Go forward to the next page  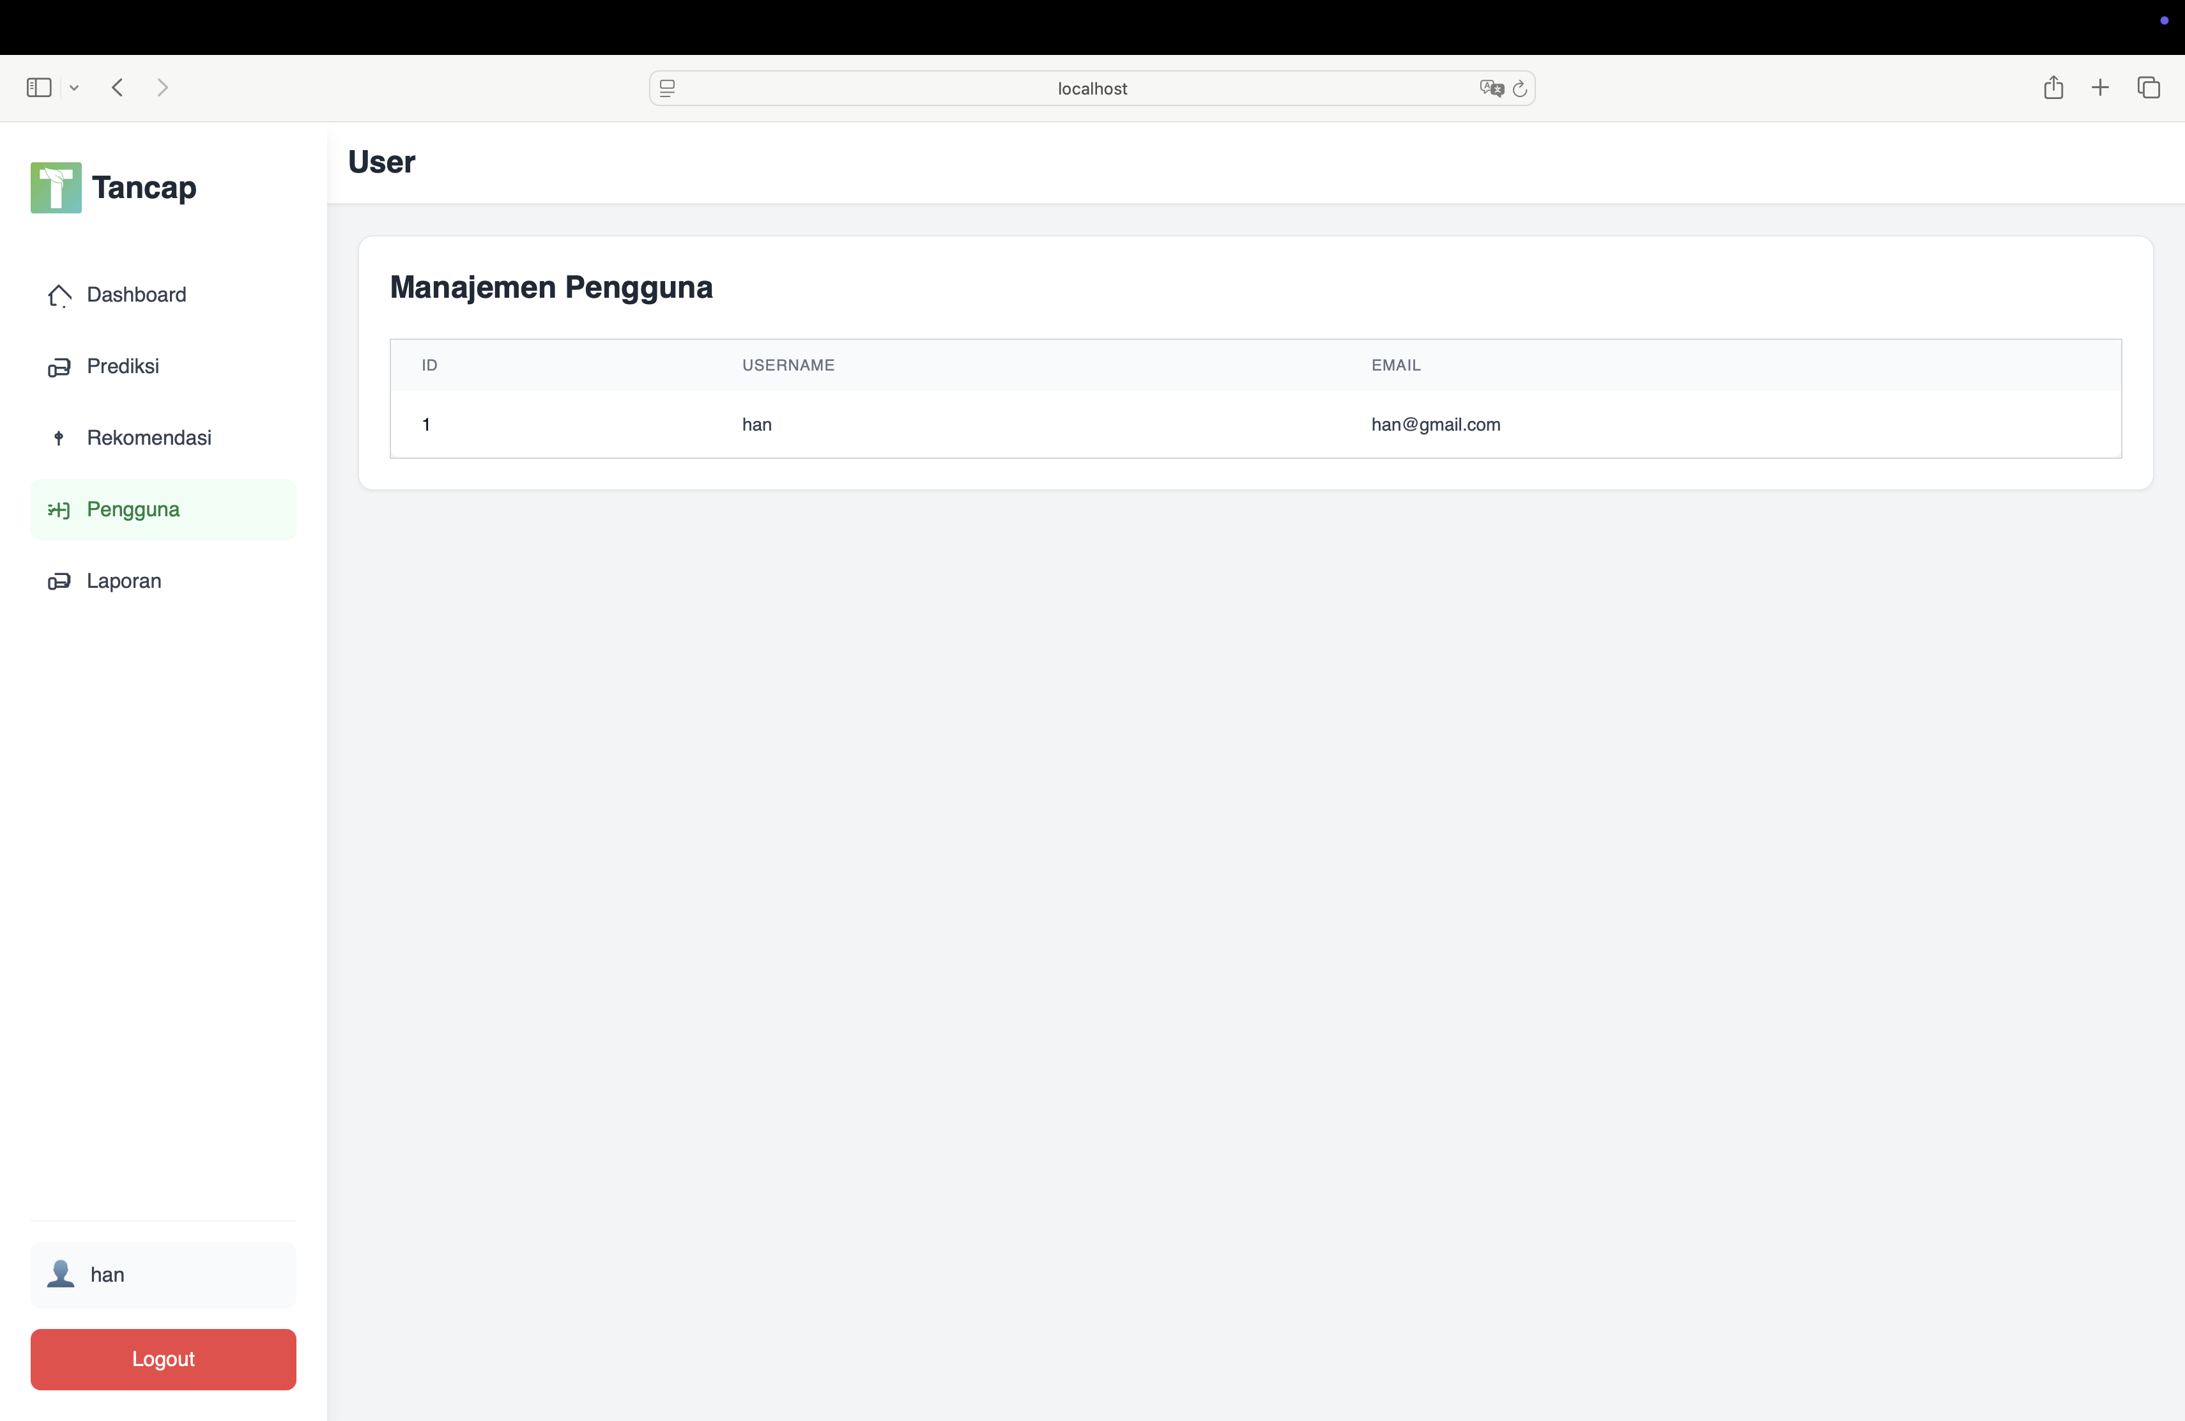(x=162, y=87)
